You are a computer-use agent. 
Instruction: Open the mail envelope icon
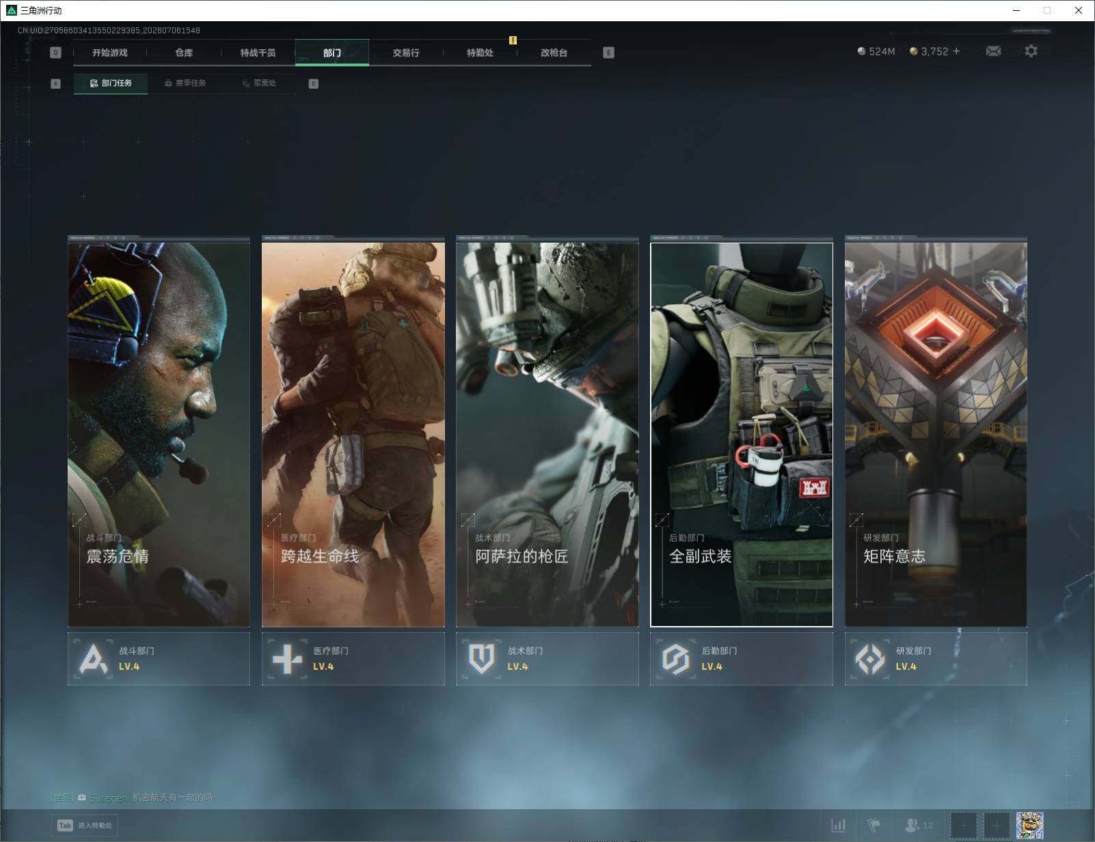tap(993, 51)
